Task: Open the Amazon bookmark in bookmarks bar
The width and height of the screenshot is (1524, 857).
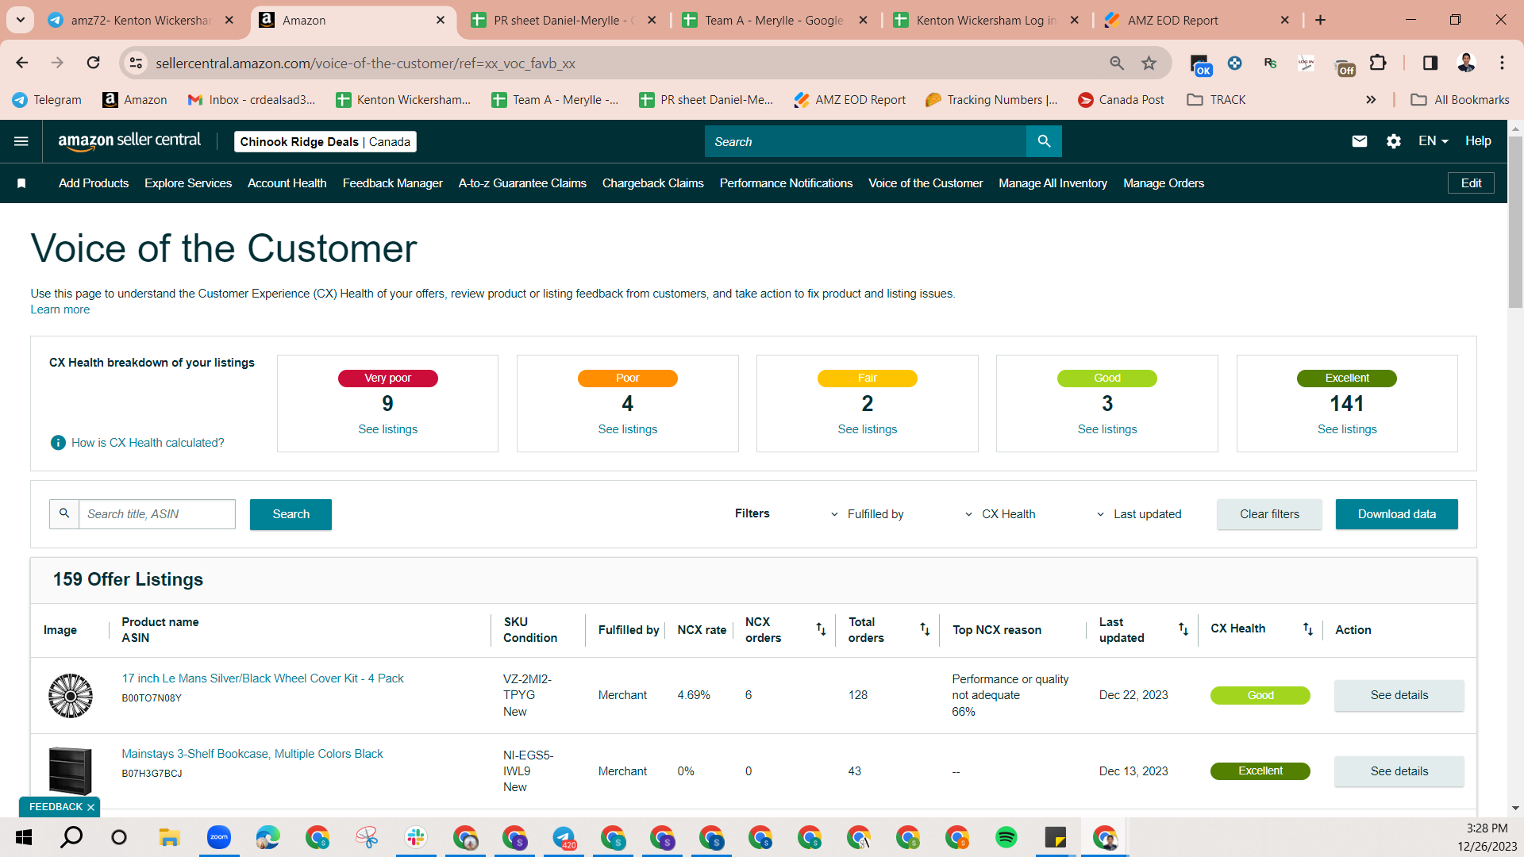Action: (135, 100)
